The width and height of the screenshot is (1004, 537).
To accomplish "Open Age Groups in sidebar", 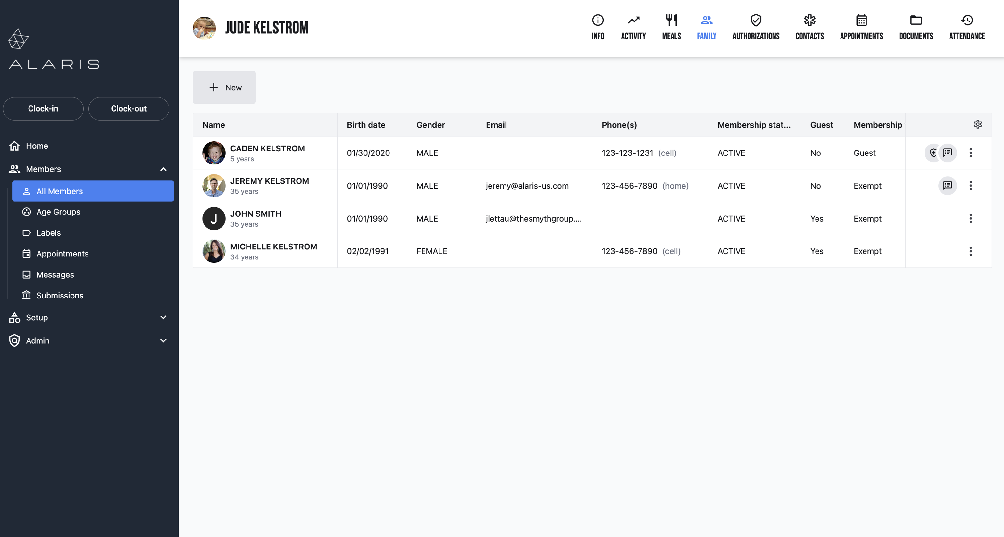I will point(58,212).
